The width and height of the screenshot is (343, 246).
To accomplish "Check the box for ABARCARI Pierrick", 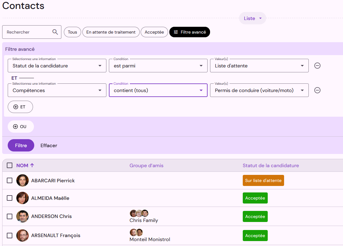I will pyautogui.click(x=10, y=180).
